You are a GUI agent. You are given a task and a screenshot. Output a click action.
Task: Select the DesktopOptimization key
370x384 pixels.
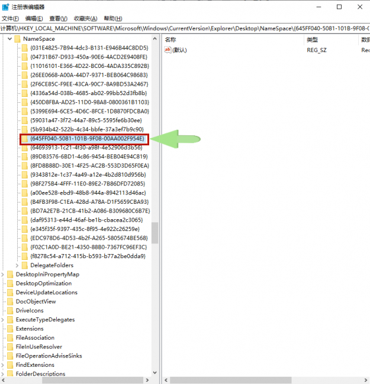click(x=44, y=284)
